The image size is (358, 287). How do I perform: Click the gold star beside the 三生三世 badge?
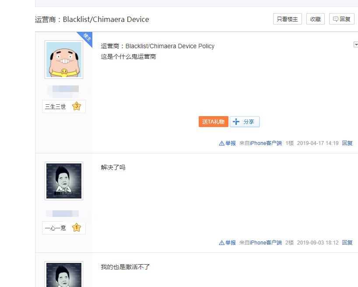[x=77, y=106]
